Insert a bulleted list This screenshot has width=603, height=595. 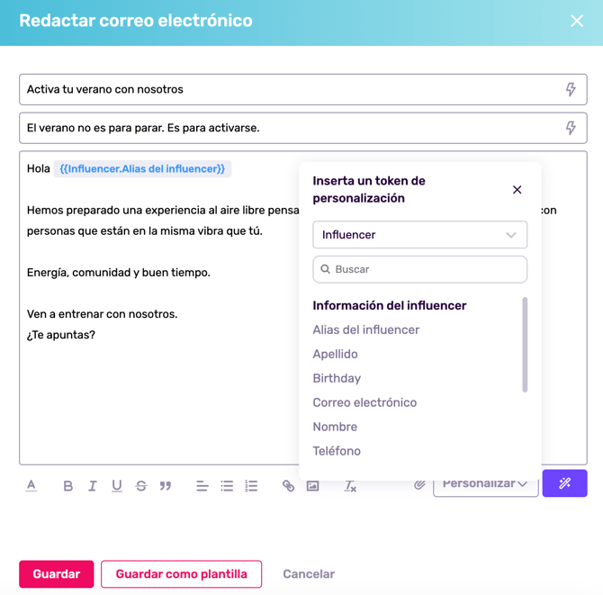227,486
